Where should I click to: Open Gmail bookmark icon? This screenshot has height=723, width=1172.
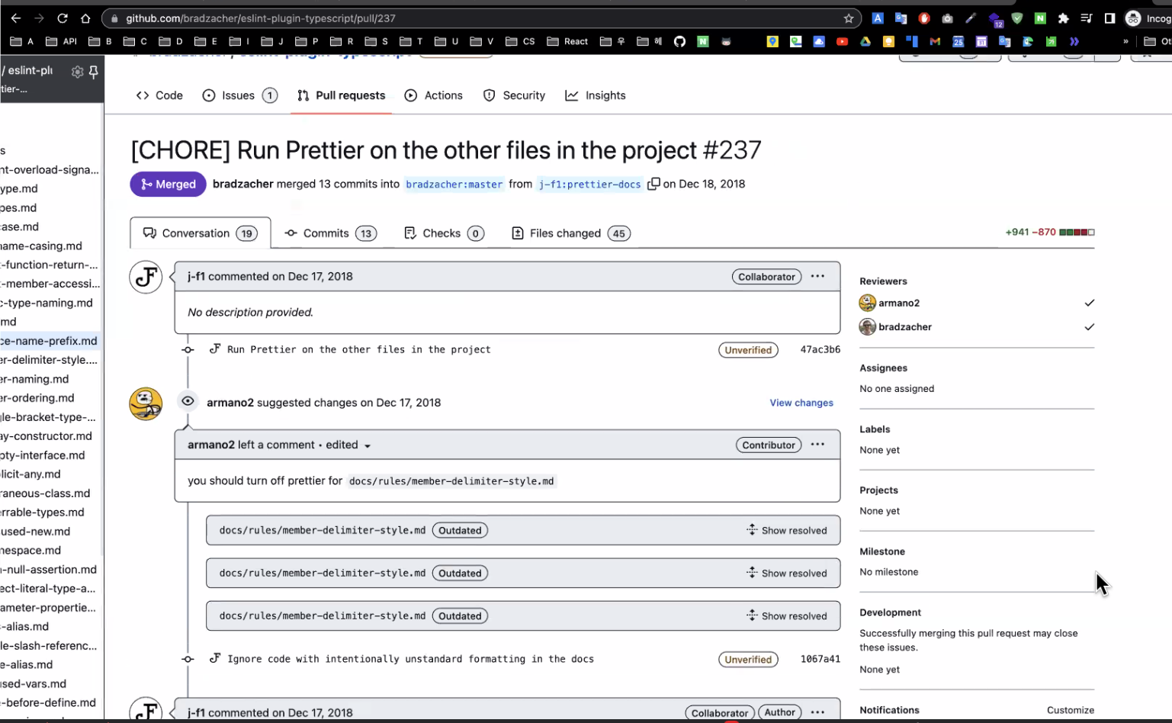click(935, 41)
